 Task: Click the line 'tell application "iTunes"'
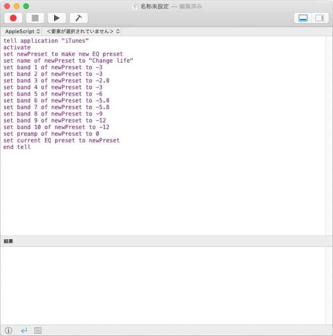(46, 41)
